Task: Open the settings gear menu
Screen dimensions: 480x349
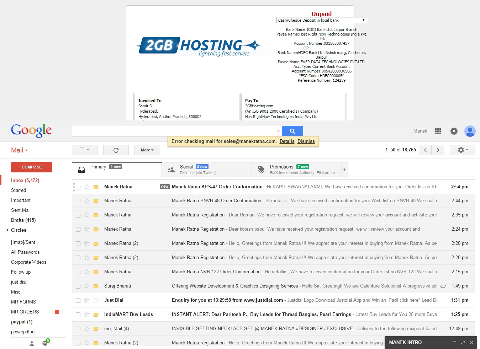Action: 463,150
